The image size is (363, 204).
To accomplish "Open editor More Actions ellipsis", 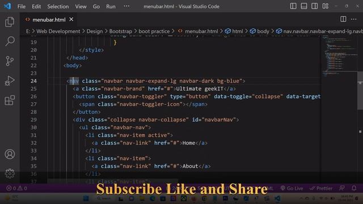I will (x=354, y=19).
